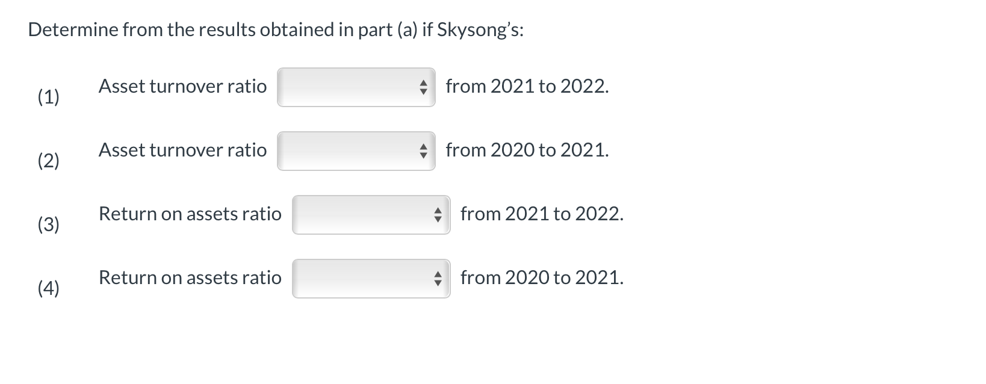The width and height of the screenshot is (986, 384).
Task: Click the text from 2020 to 2021 in row (4)
Action: tap(541, 278)
